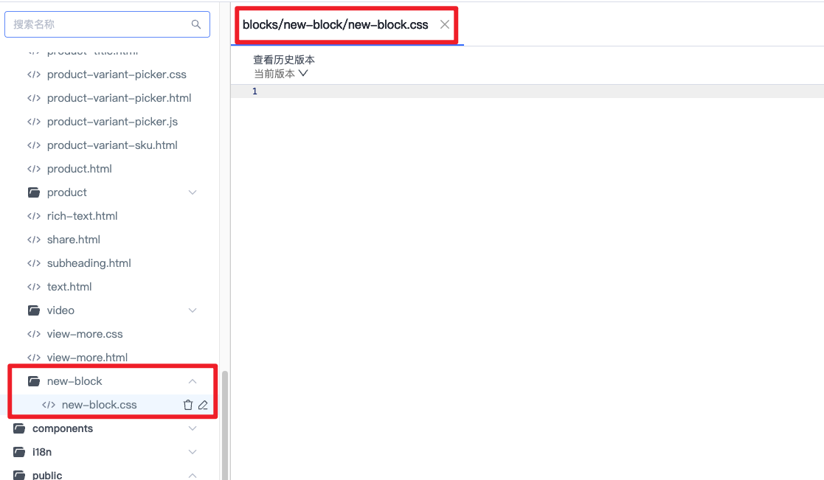Click the i18n folder icon
Image resolution: width=824 pixels, height=480 pixels.
tap(19, 452)
